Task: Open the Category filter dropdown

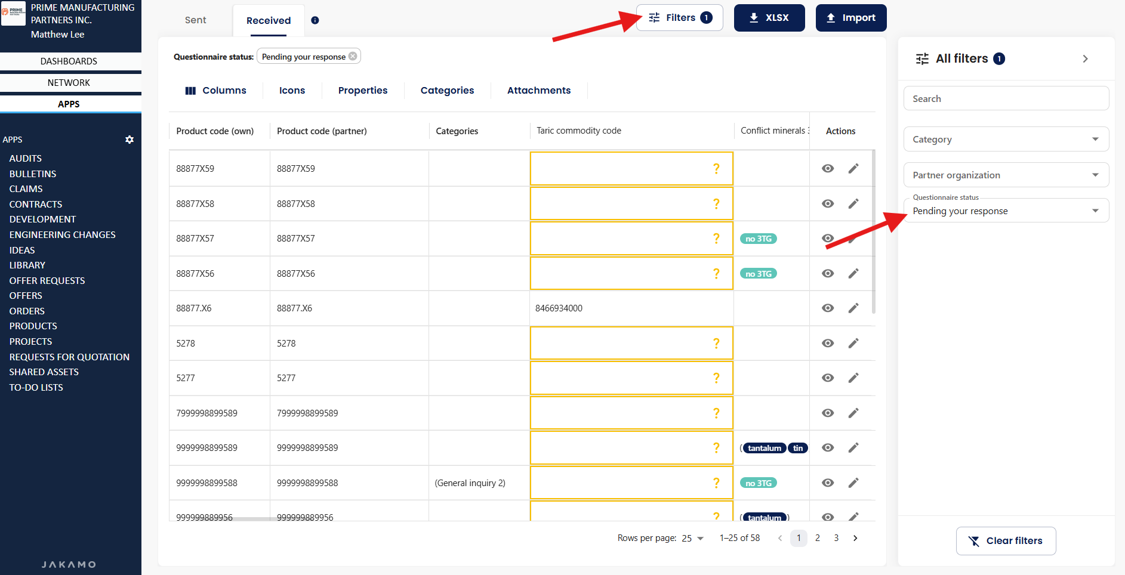Action: 1006,139
